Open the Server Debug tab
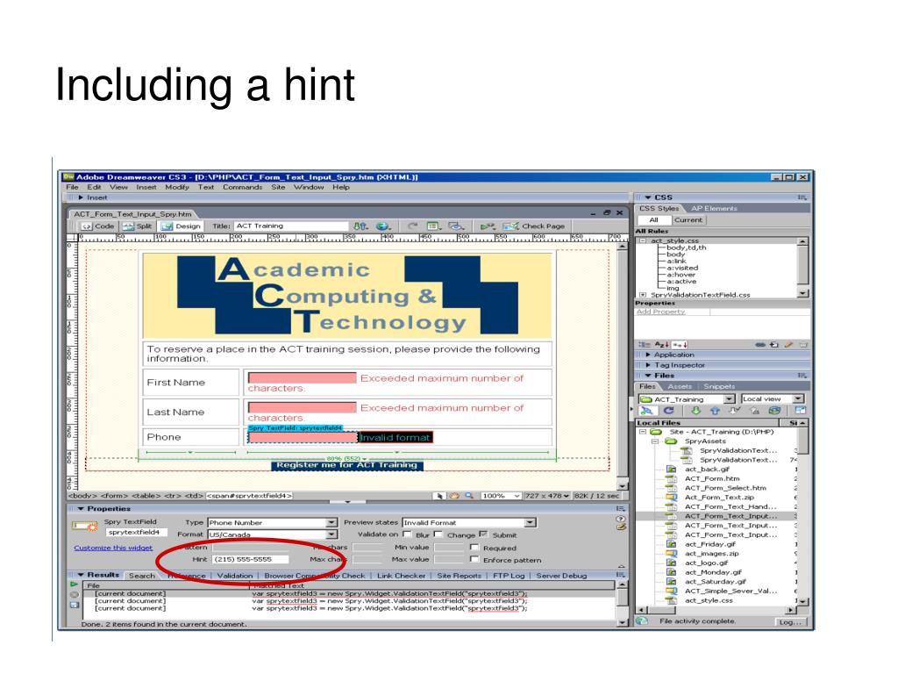The image size is (898, 674). pos(561,576)
